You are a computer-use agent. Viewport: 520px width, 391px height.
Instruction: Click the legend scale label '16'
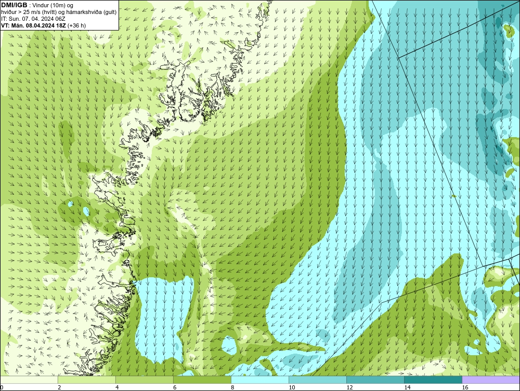[x=465, y=387]
